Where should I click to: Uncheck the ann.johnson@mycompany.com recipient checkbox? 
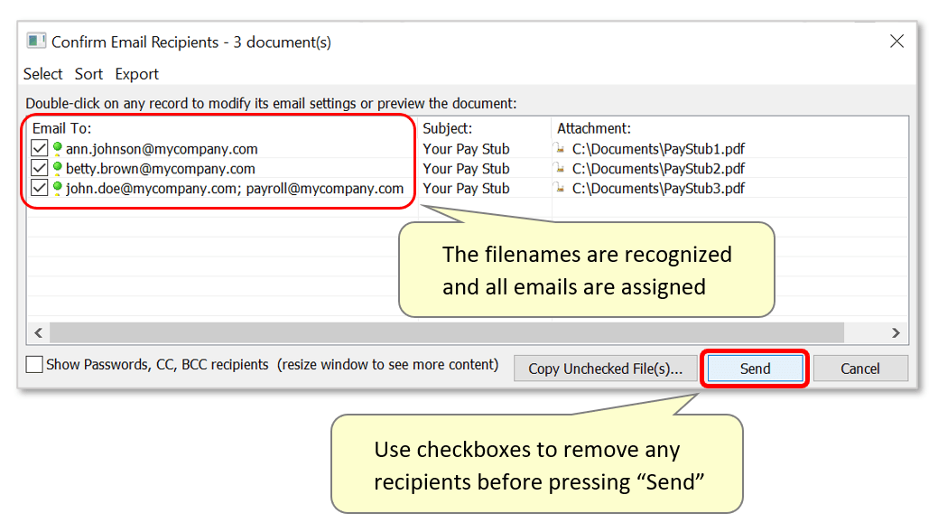click(x=40, y=148)
